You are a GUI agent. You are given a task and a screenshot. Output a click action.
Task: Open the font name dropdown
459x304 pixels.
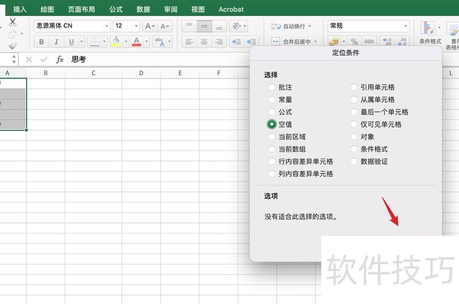[x=107, y=26]
